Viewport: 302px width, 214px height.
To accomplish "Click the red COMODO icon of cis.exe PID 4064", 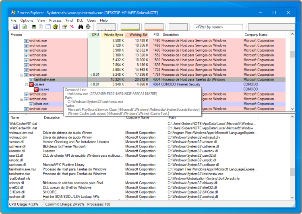I will [31, 85].
